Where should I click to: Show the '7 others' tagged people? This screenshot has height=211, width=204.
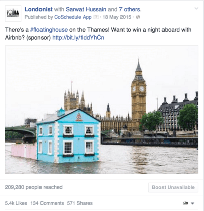[130, 9]
